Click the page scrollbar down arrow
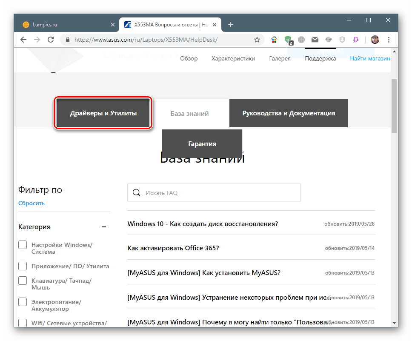This screenshot has width=412, height=341. 394,323
